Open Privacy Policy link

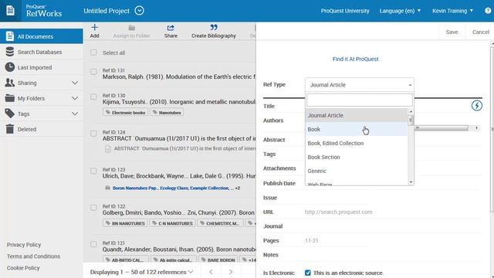click(x=24, y=245)
